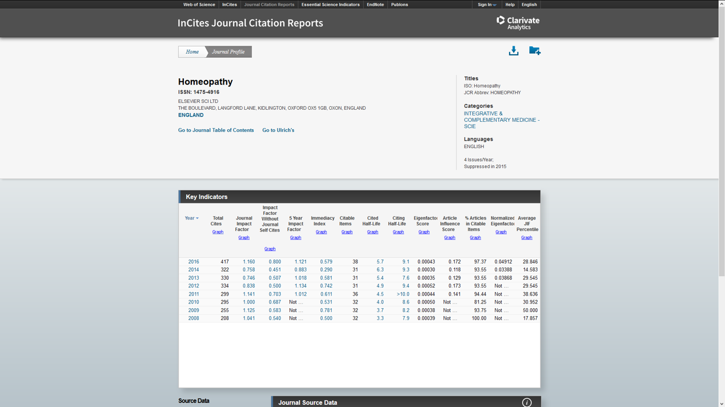Open Integrative & Complementary Medicine category link
This screenshot has height=407, width=725.
click(502, 120)
